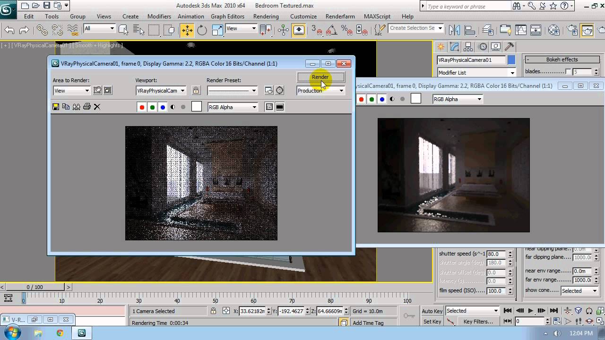Open the Rendering menu

(x=266, y=16)
